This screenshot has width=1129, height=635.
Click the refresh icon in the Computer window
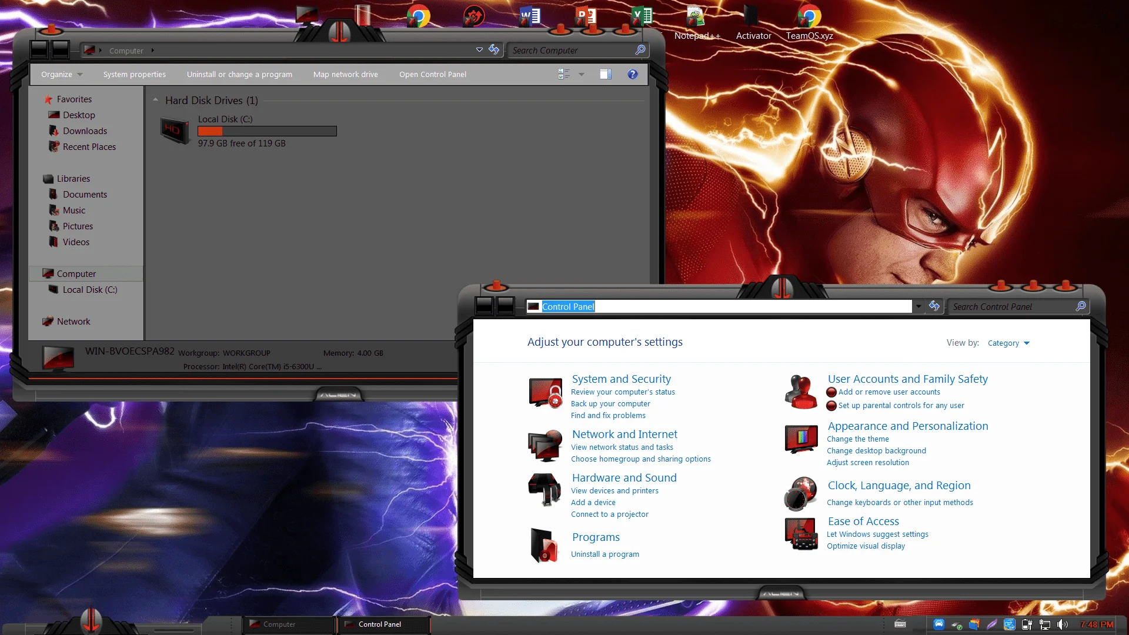pos(494,50)
